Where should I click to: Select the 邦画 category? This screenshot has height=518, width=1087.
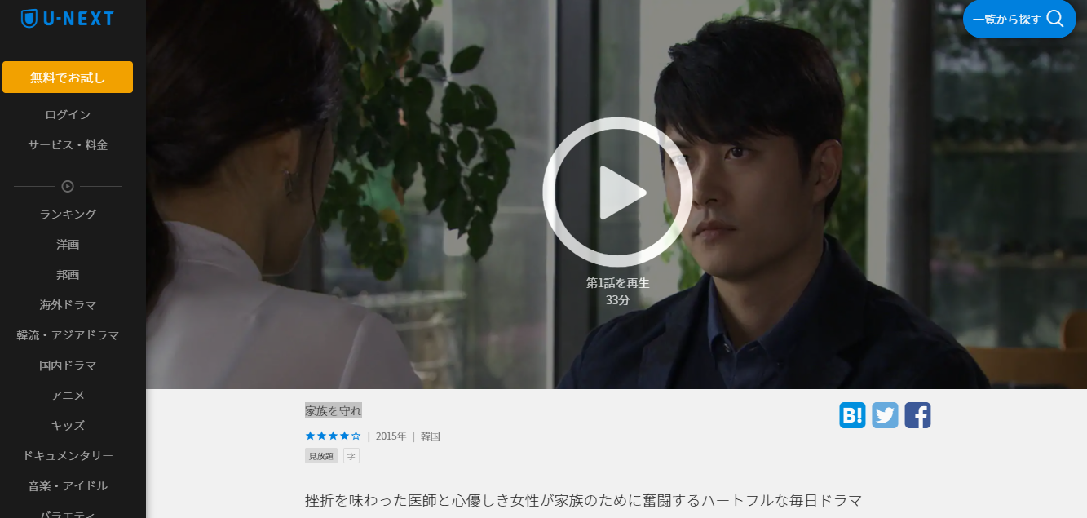coord(68,274)
